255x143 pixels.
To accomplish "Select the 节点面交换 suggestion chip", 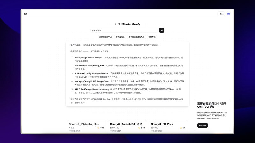I will [120, 37].
